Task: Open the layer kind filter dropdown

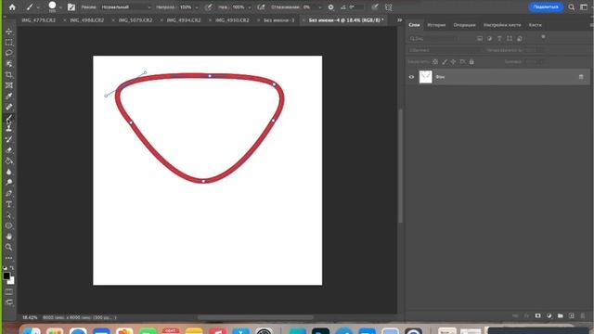Action: 433,38
